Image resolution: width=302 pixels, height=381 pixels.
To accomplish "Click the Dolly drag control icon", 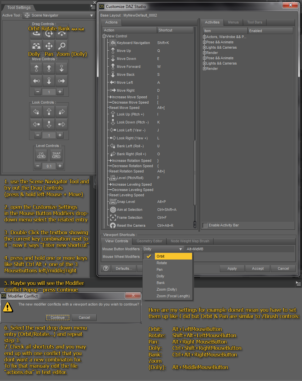I will (x=36, y=46).
